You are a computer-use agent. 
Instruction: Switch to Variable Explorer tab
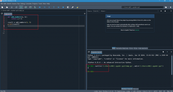tap(122, 48)
